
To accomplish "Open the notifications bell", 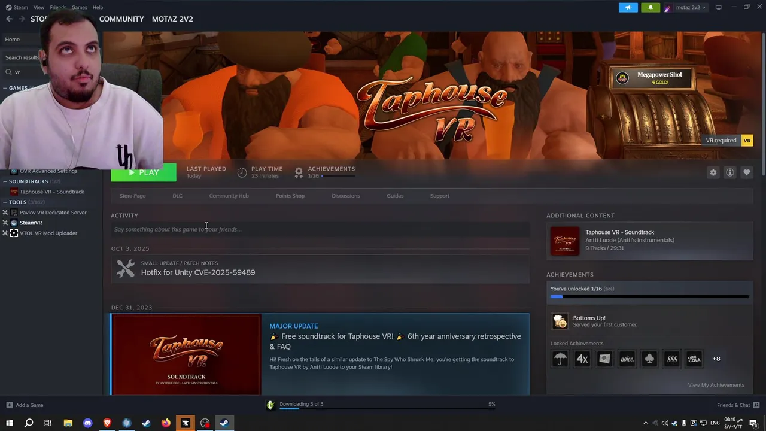I will click(x=651, y=7).
